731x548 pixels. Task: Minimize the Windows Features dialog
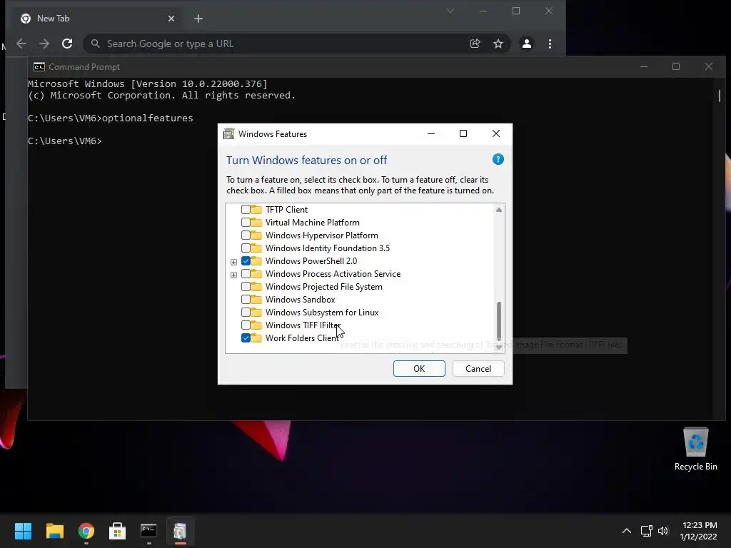pyautogui.click(x=431, y=133)
